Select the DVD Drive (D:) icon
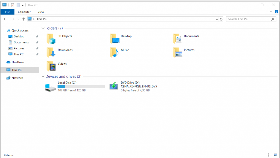This screenshot has width=280, height=158. (x=114, y=86)
